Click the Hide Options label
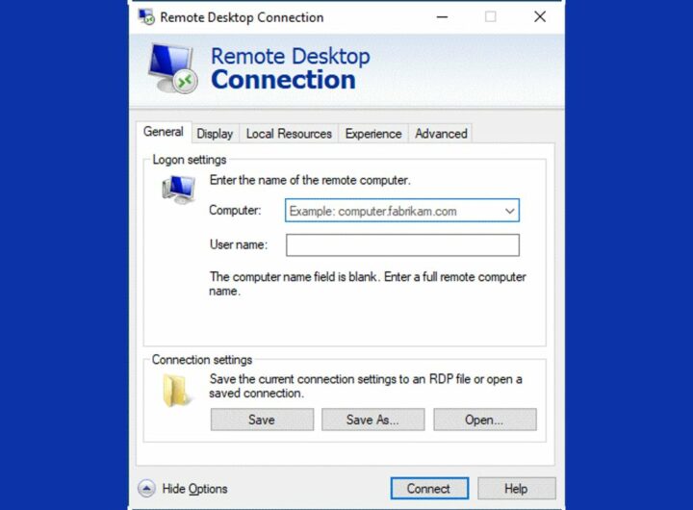Screen dimensions: 693x510 (x=194, y=489)
